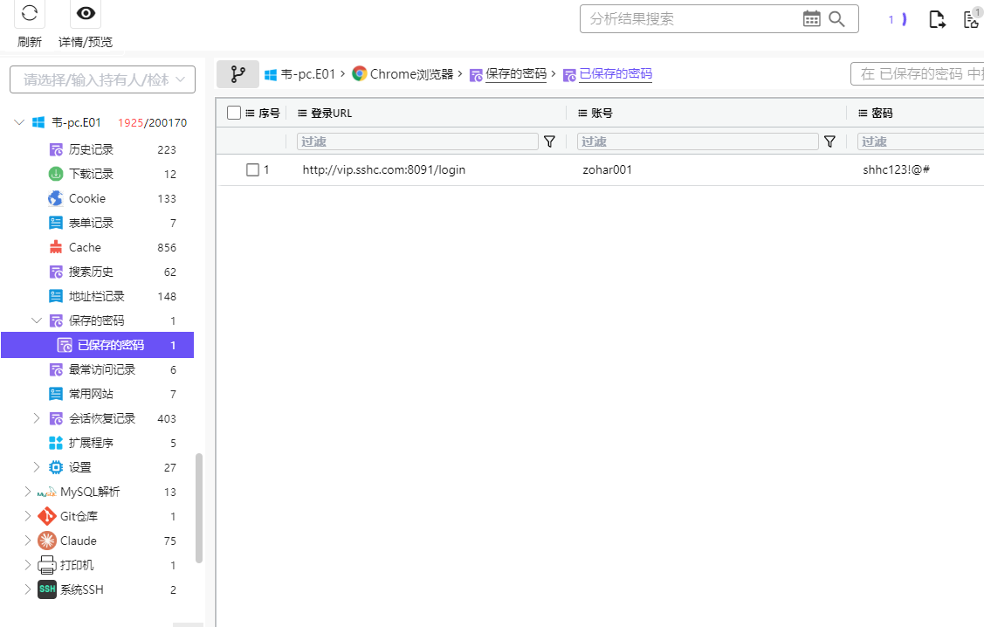
Task: Expand the Git仓库 node
Action: click(x=28, y=517)
